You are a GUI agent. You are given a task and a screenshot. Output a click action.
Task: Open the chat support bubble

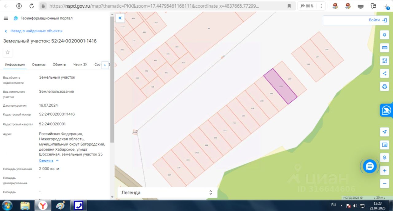370,166
